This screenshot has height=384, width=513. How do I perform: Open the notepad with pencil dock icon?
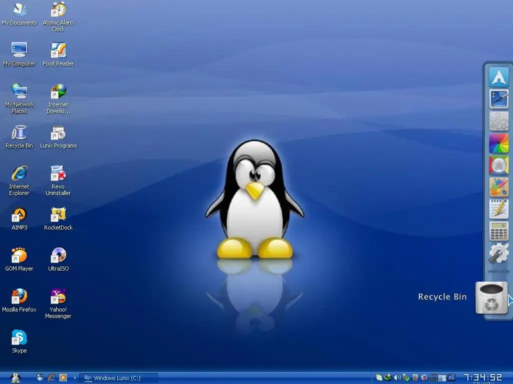tap(498, 208)
